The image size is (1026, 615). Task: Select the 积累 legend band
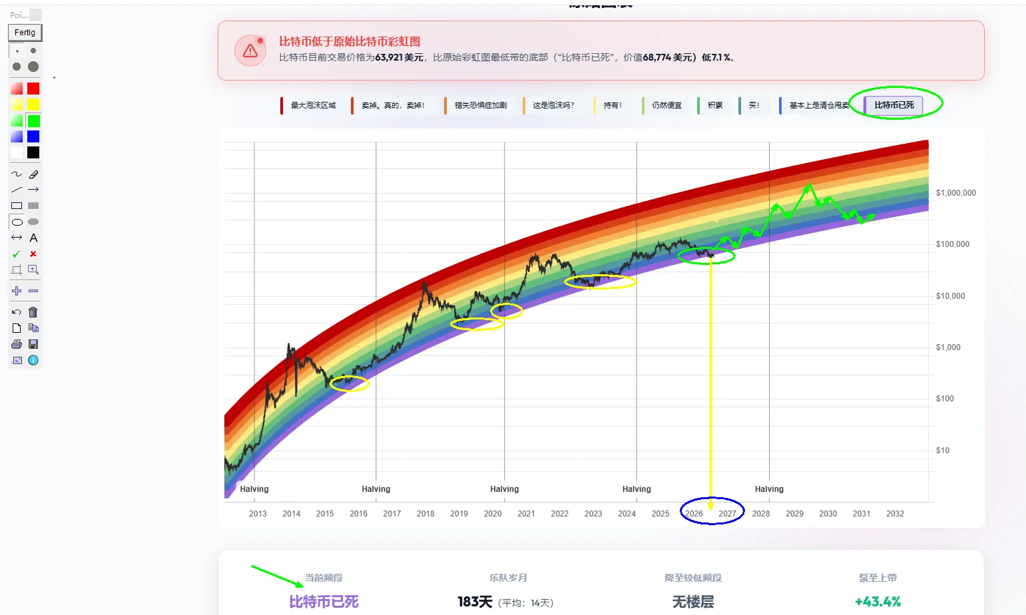(712, 105)
